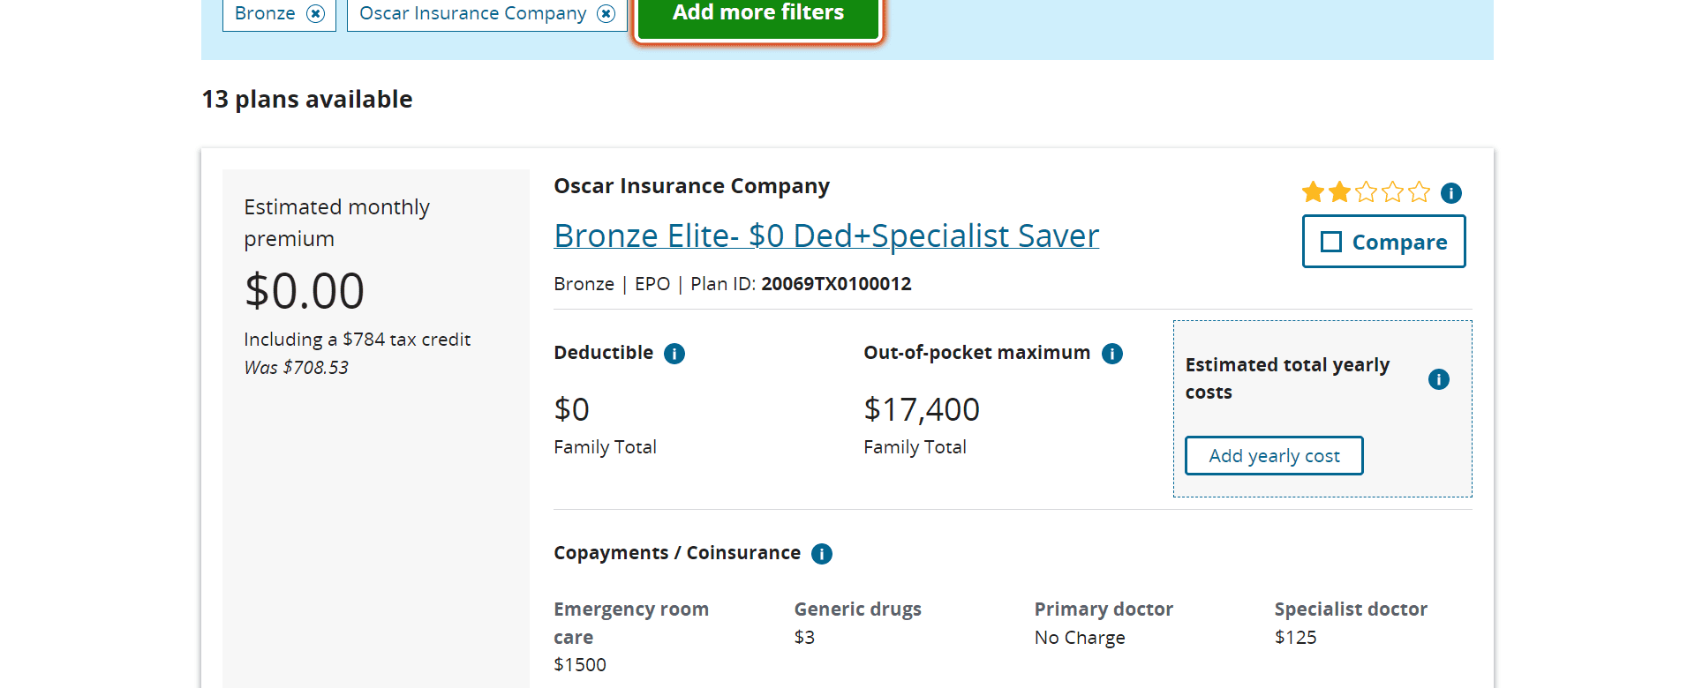1695x688 pixels.
Task: Click the two-star quality rating
Action: [x=1366, y=191]
